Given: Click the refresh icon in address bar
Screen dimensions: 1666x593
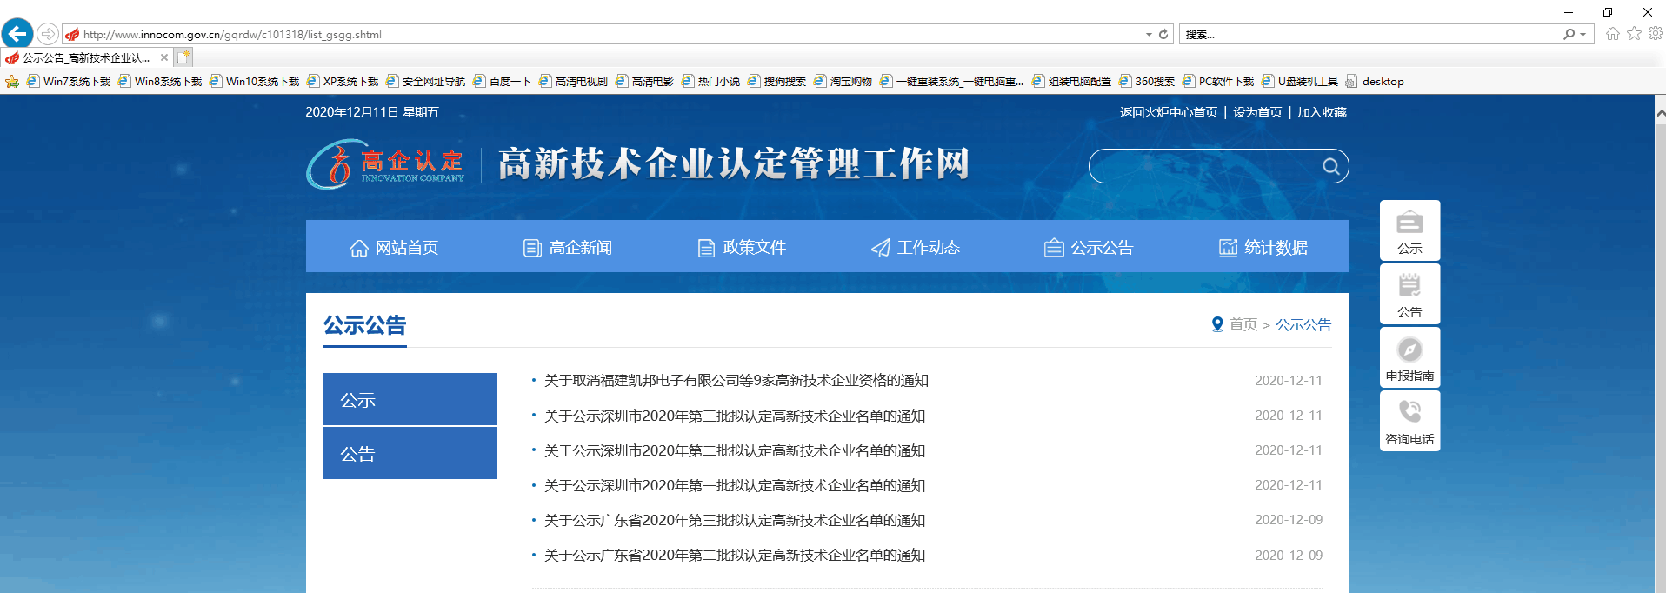Looking at the screenshot, I should coord(1163,34).
